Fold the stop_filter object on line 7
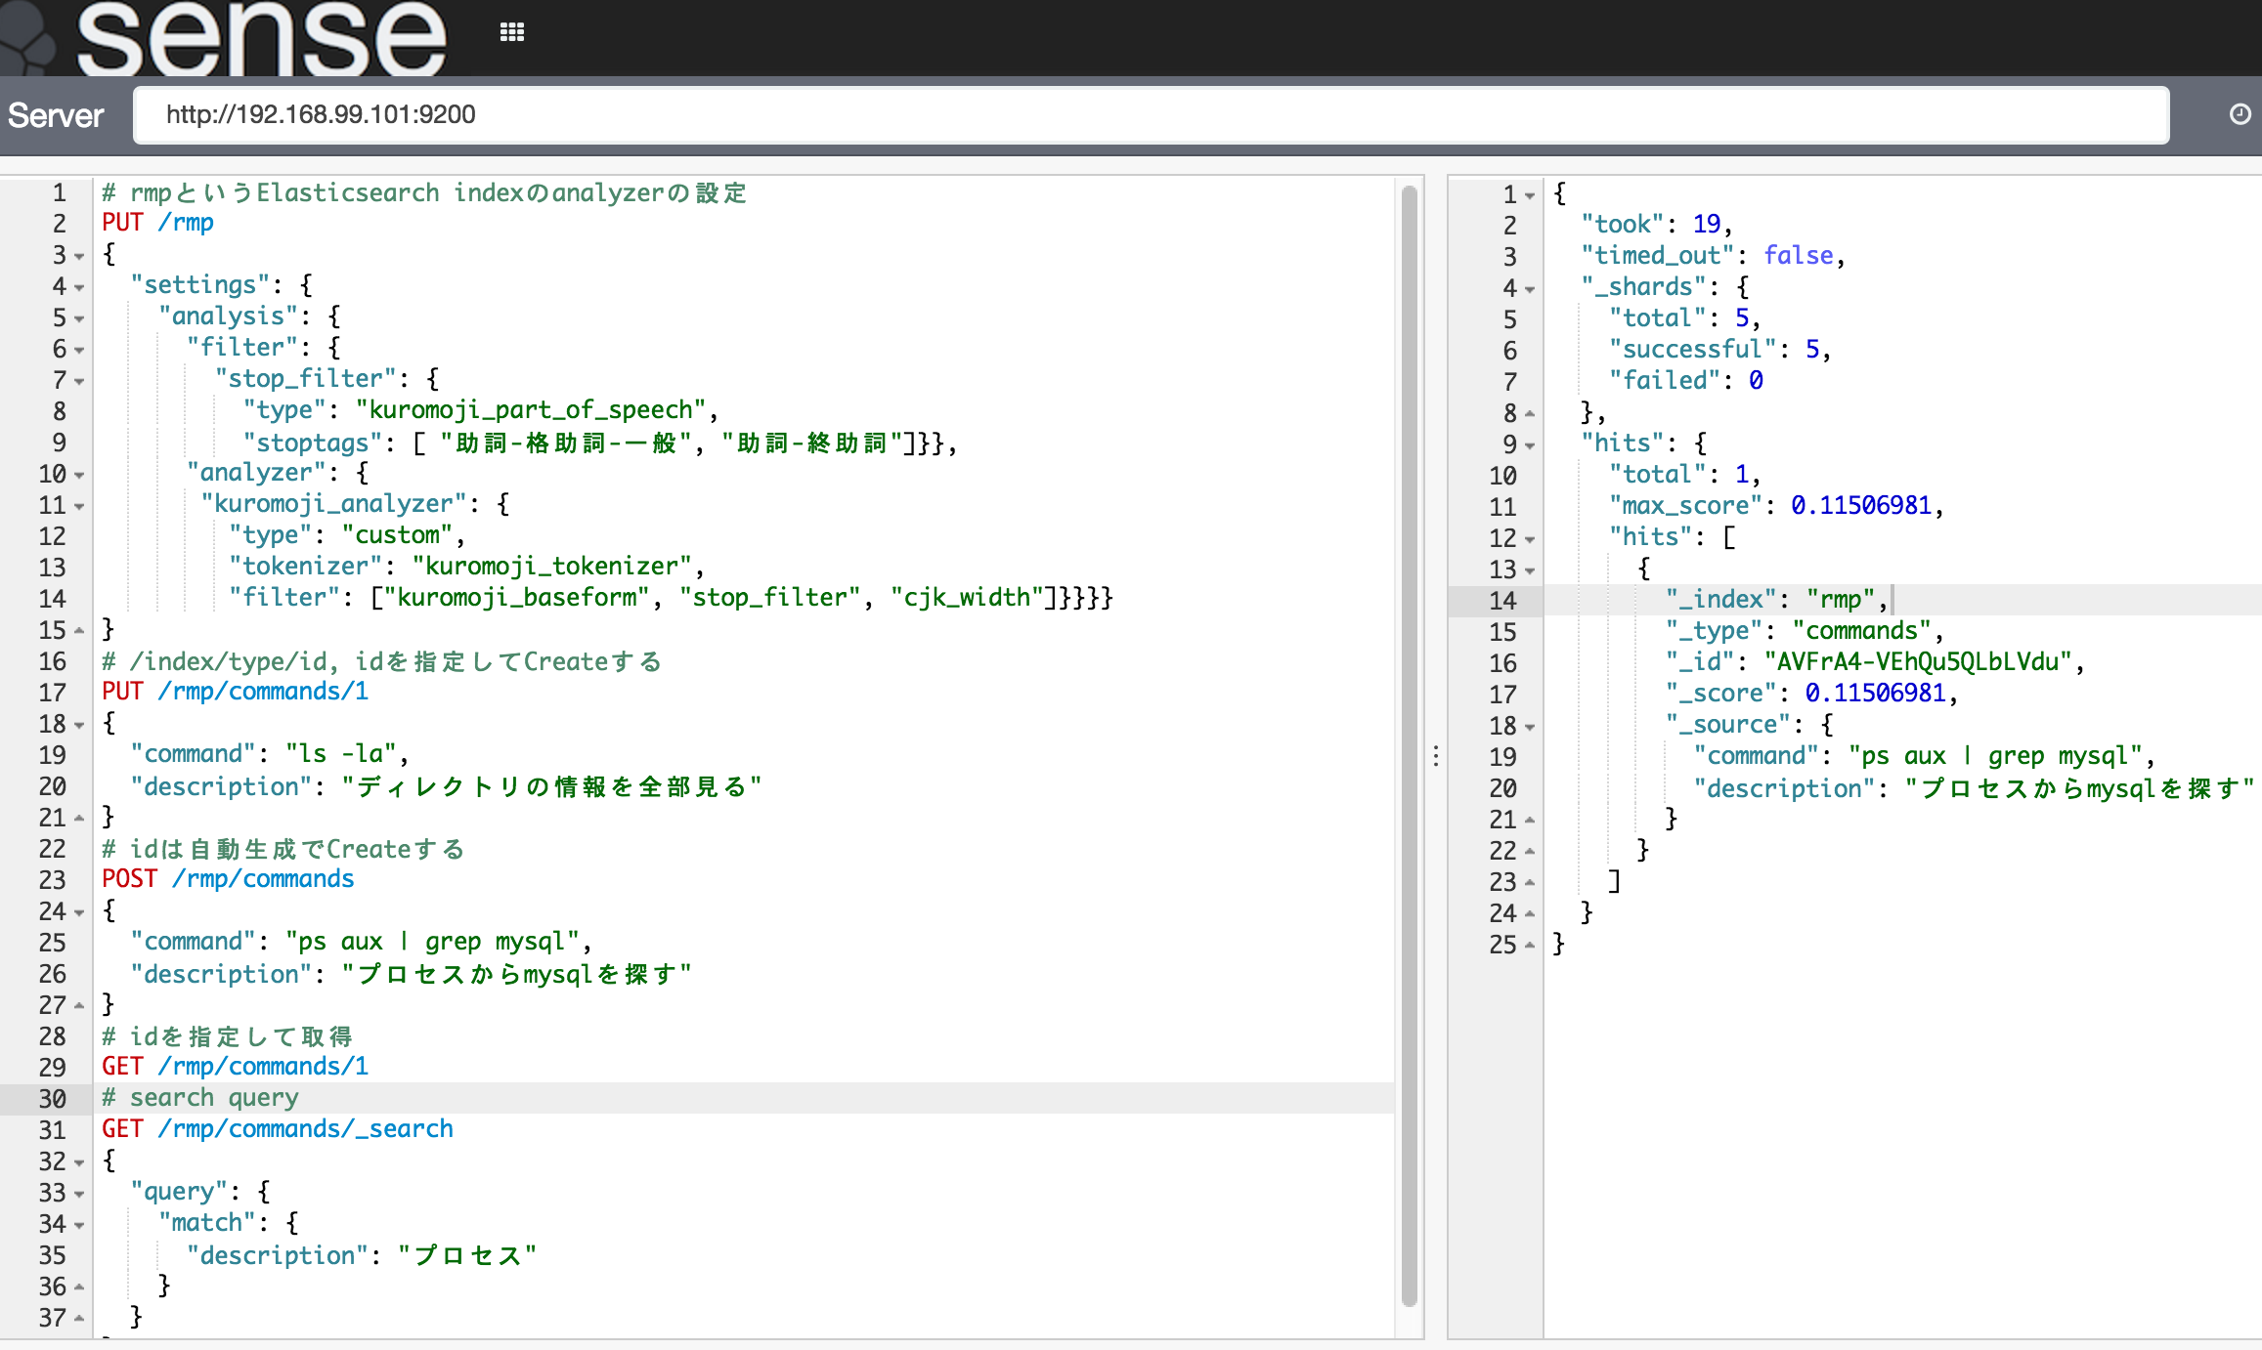Image resolution: width=2262 pixels, height=1350 pixels. pos(80,381)
